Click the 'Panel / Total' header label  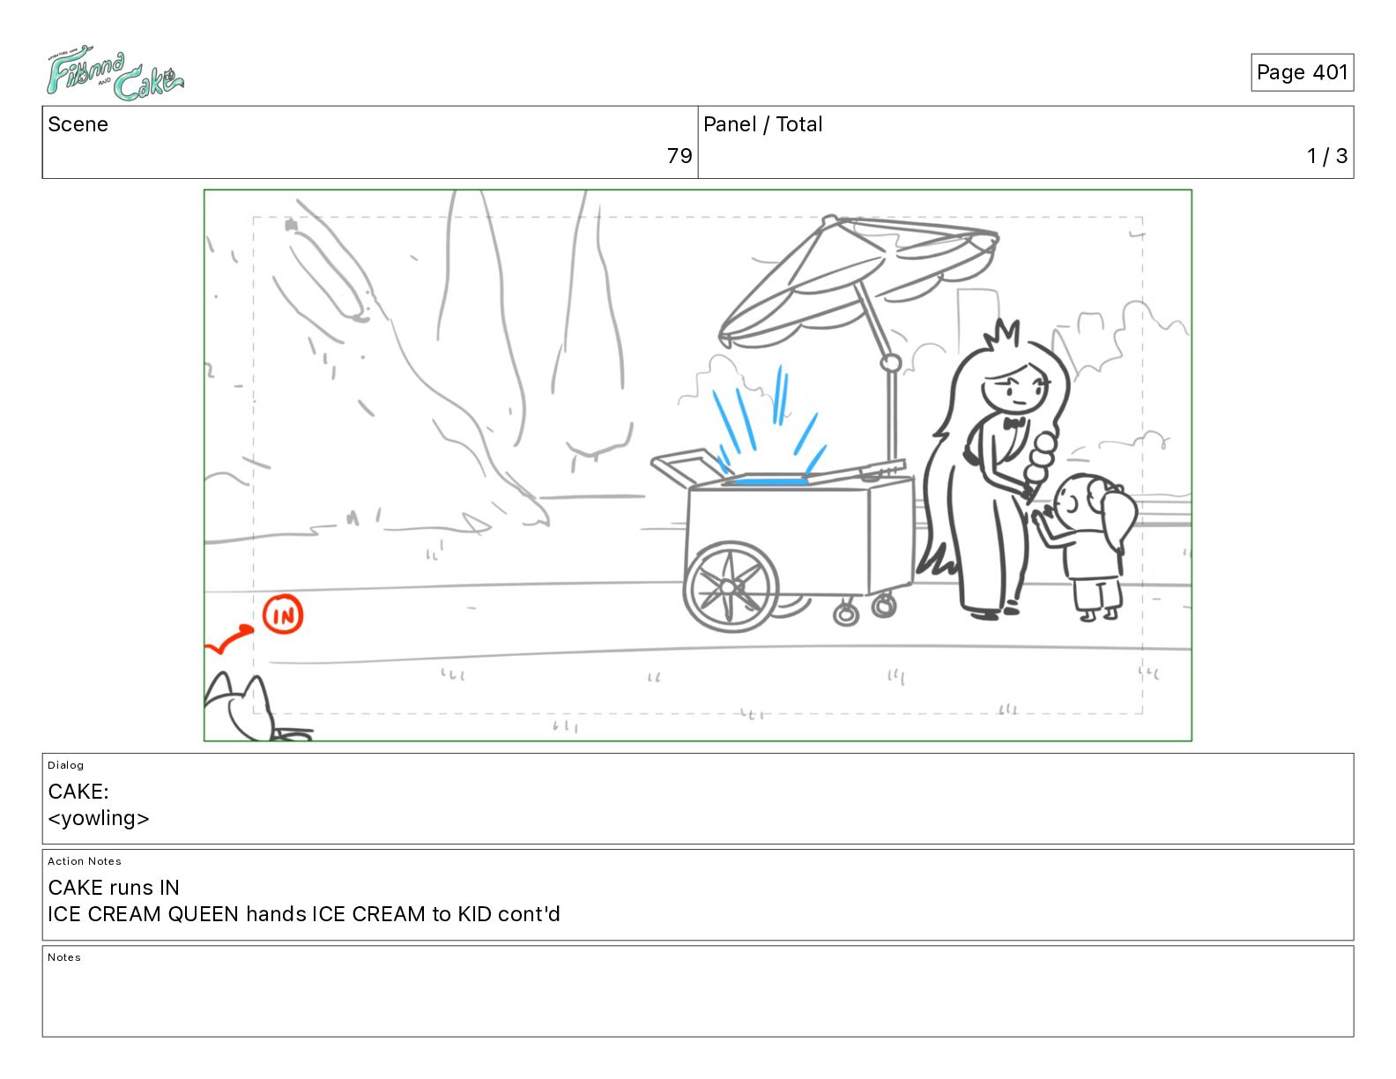coord(762,124)
